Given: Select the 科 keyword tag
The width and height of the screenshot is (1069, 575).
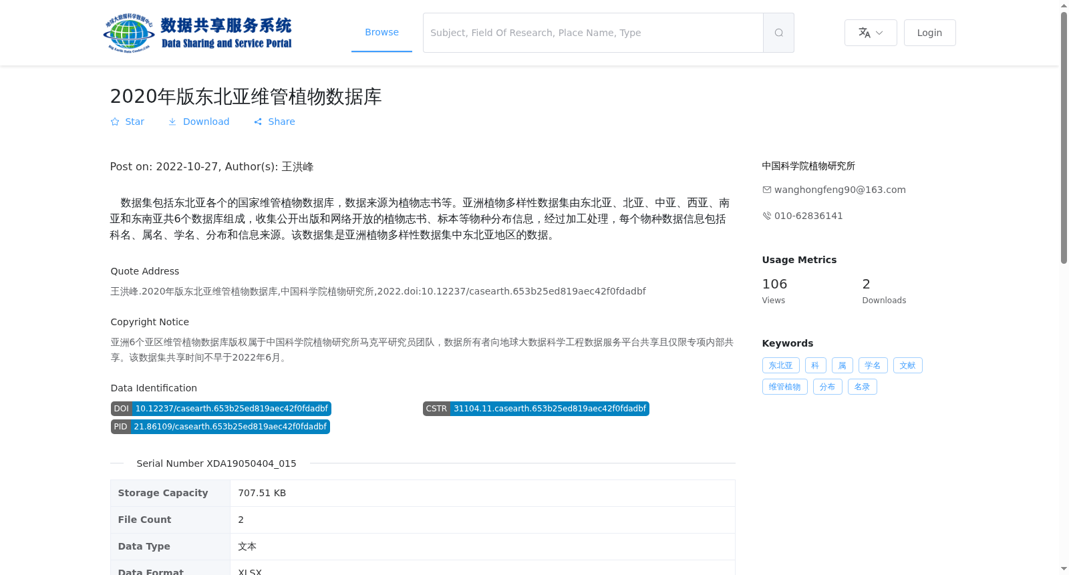Looking at the screenshot, I should coord(815,365).
